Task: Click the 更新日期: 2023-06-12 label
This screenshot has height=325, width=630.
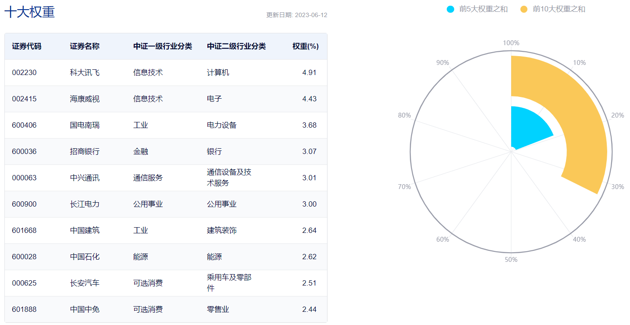Action: (297, 15)
